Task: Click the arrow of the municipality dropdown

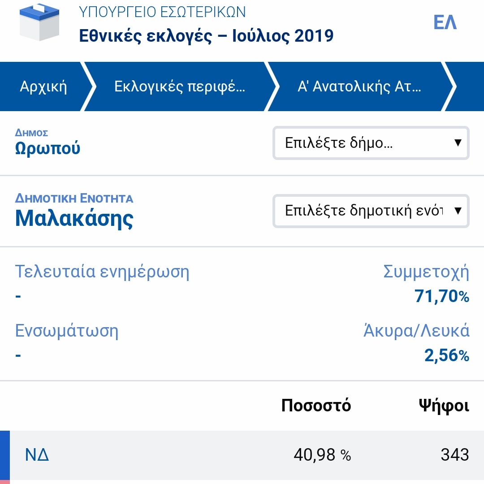Action: pyautogui.click(x=458, y=143)
